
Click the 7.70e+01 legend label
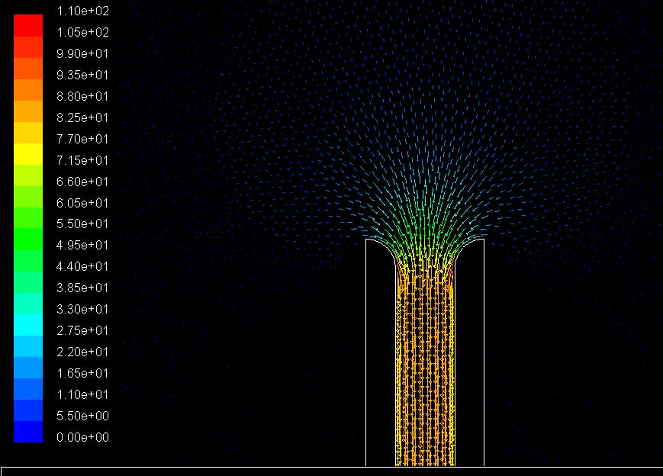click(x=83, y=139)
